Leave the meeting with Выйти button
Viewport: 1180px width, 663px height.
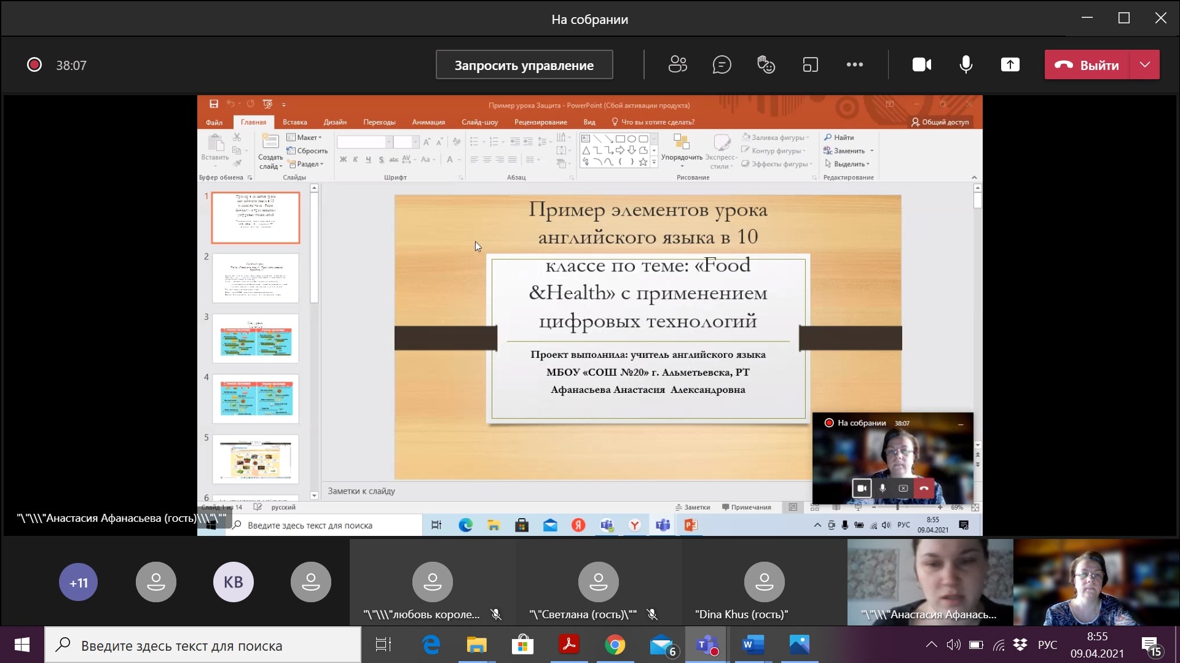[1088, 64]
